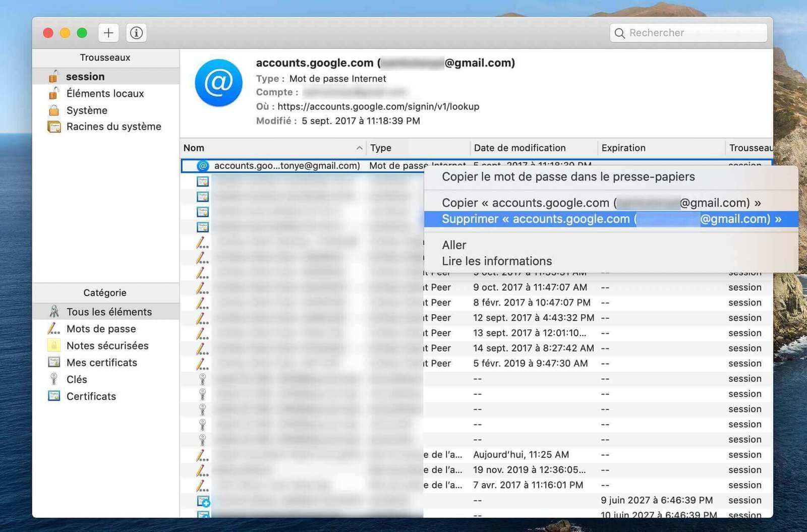This screenshot has width=807, height=532.
Task: Select row dated 9 oct. 2017 à 11:47:07 AM
Action: coord(477,287)
